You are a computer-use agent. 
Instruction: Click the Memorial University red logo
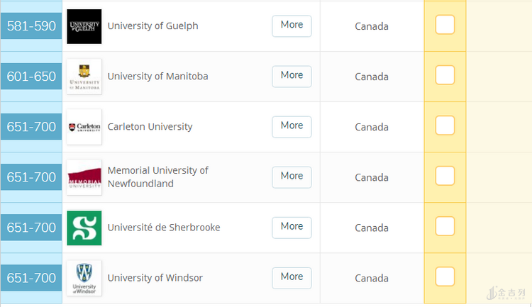(x=84, y=177)
